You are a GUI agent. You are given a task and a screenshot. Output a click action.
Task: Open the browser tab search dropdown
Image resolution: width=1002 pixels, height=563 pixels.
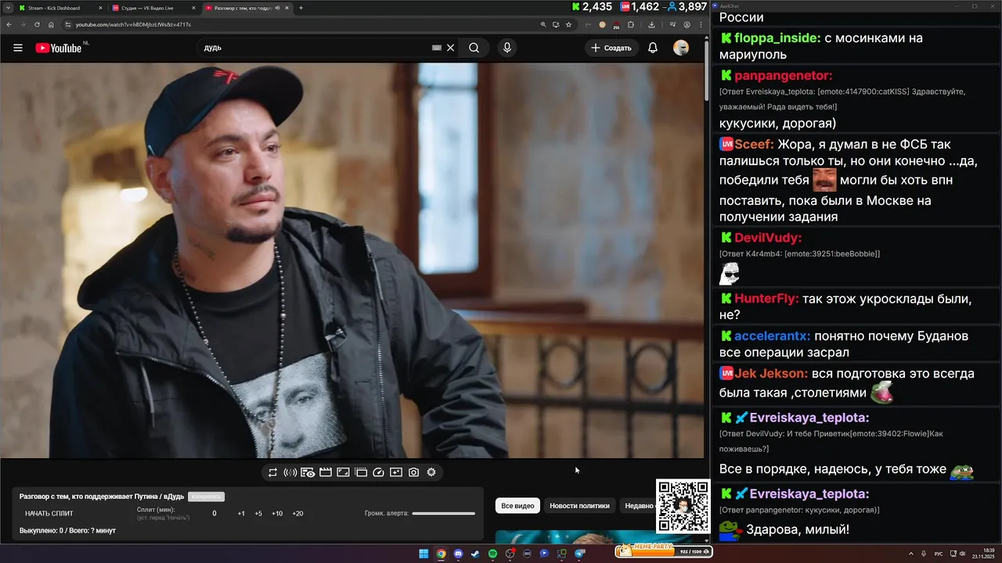[x=6, y=8]
